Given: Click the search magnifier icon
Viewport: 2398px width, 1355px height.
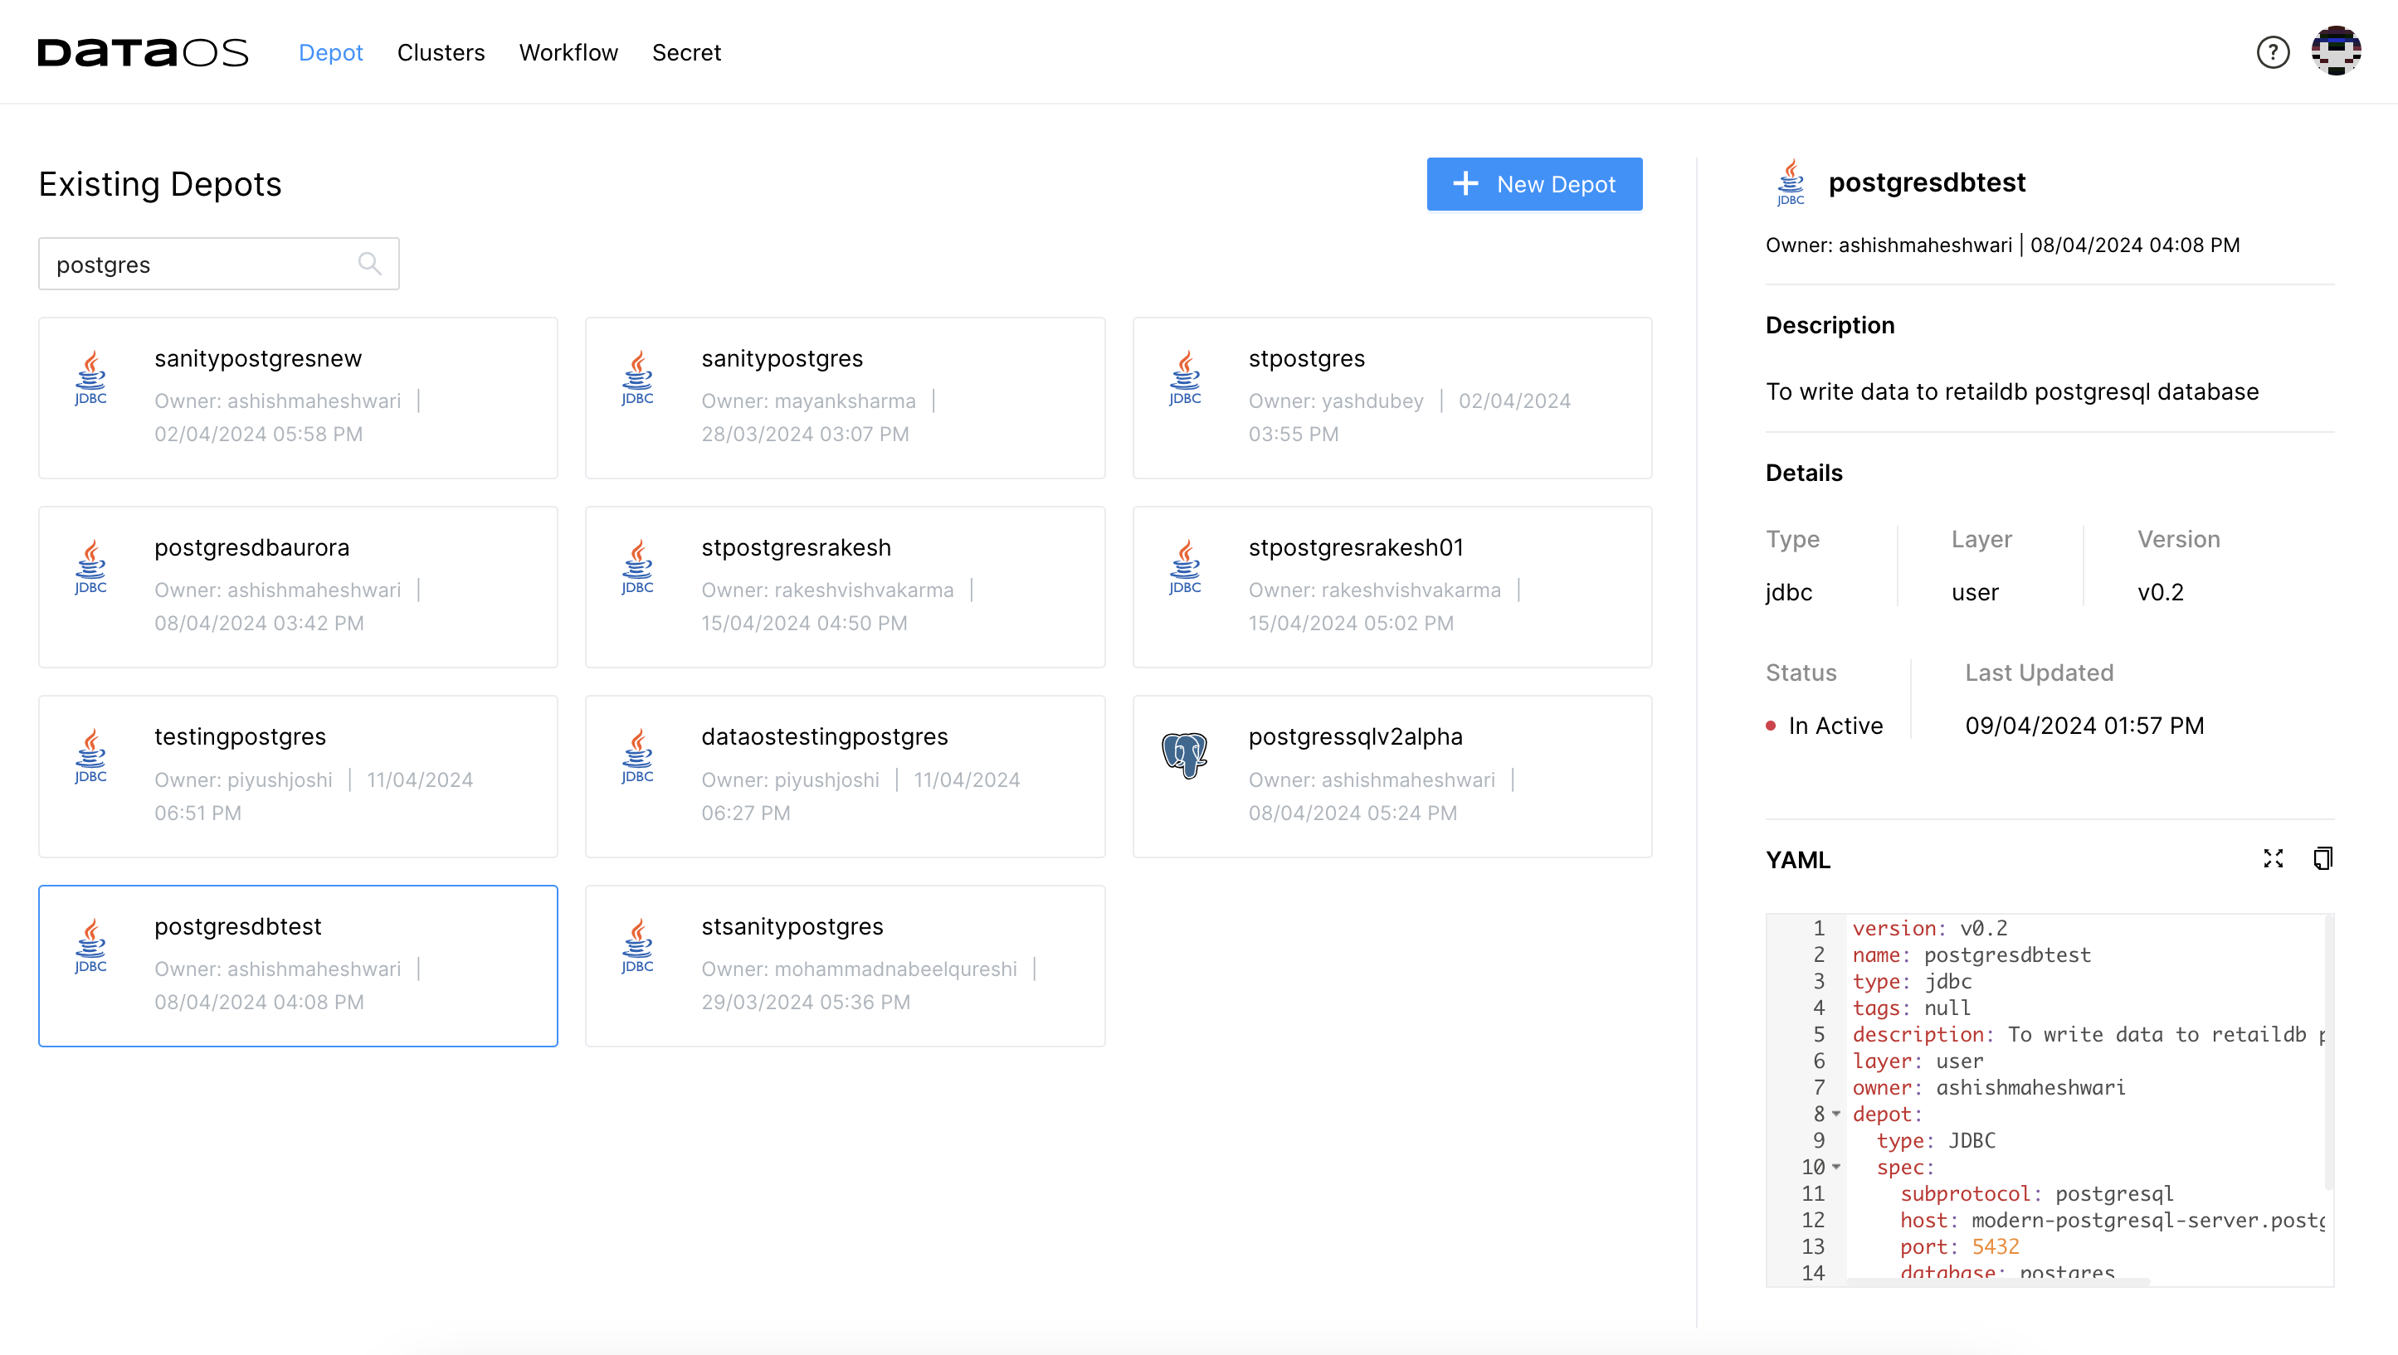Looking at the screenshot, I should coord(369,264).
